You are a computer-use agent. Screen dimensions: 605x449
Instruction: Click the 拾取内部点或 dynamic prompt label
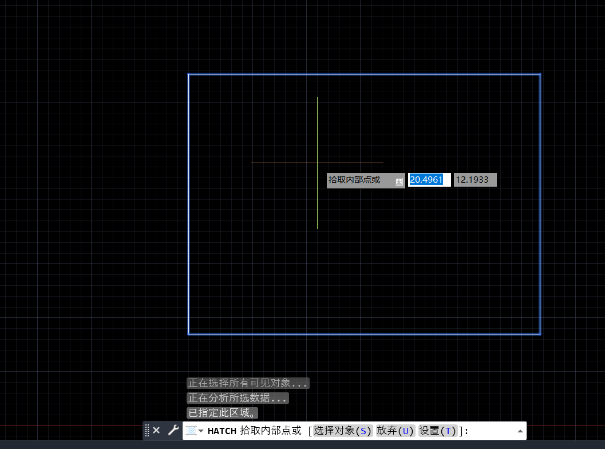click(355, 180)
